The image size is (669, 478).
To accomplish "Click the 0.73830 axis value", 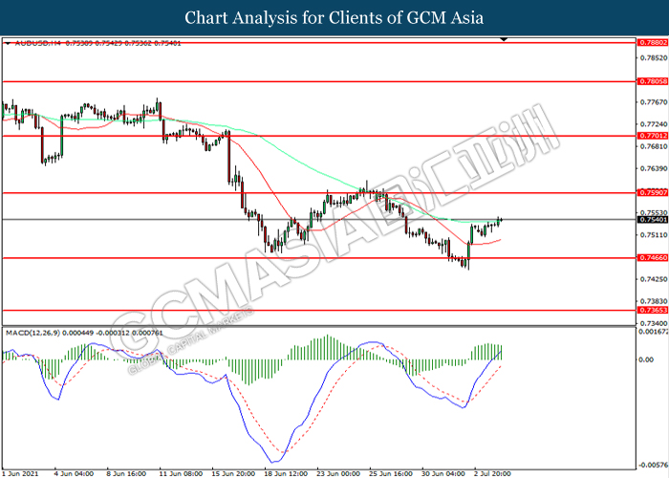I will click(x=654, y=301).
